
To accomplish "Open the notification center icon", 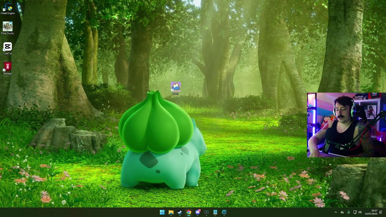I will coord(381,212).
